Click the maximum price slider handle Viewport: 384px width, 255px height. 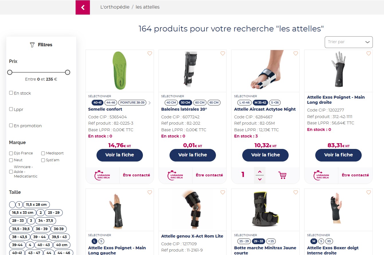(68, 72)
